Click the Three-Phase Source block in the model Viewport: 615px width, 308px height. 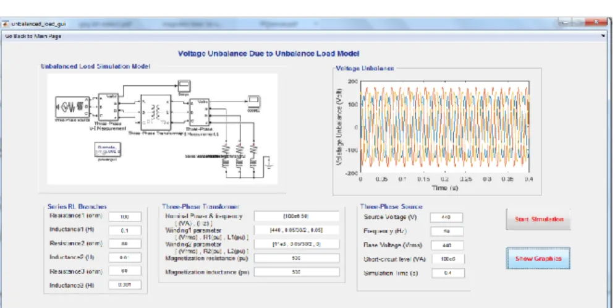(72, 106)
